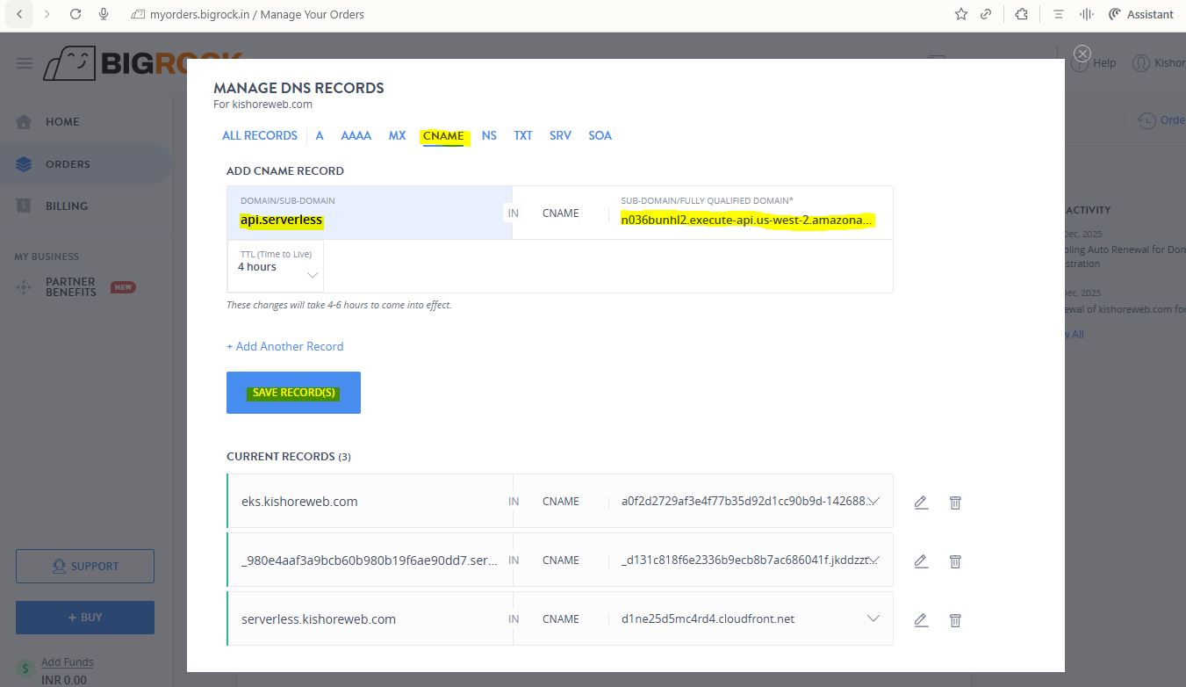
Task: Switch to the TXT records tab
Action: tap(523, 135)
